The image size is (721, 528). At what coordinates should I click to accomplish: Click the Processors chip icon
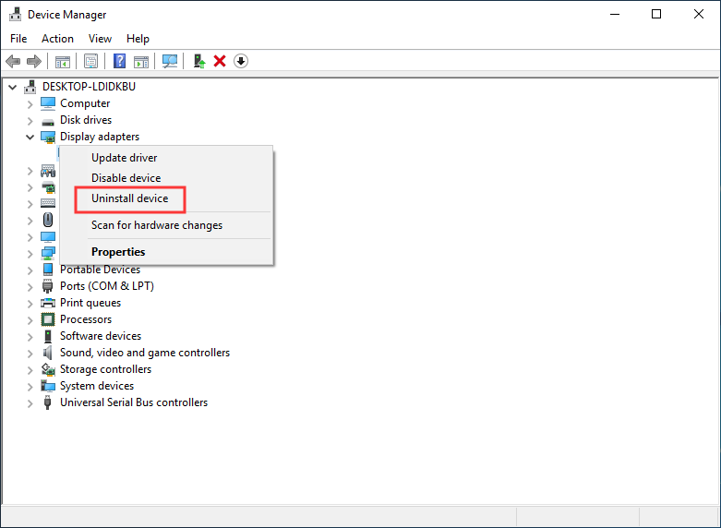tap(48, 319)
